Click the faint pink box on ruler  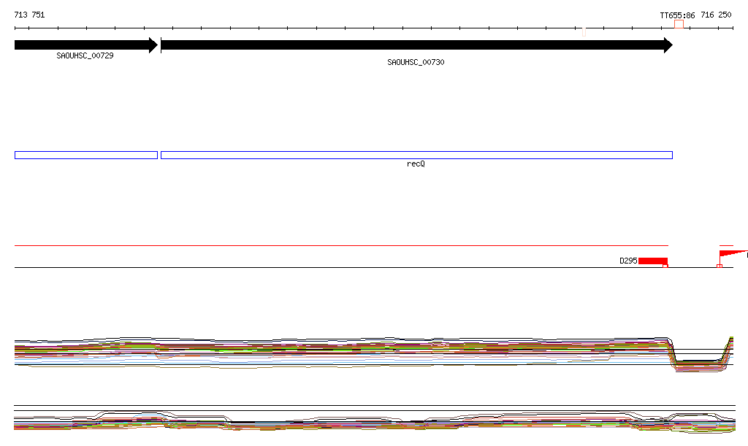pos(584,31)
